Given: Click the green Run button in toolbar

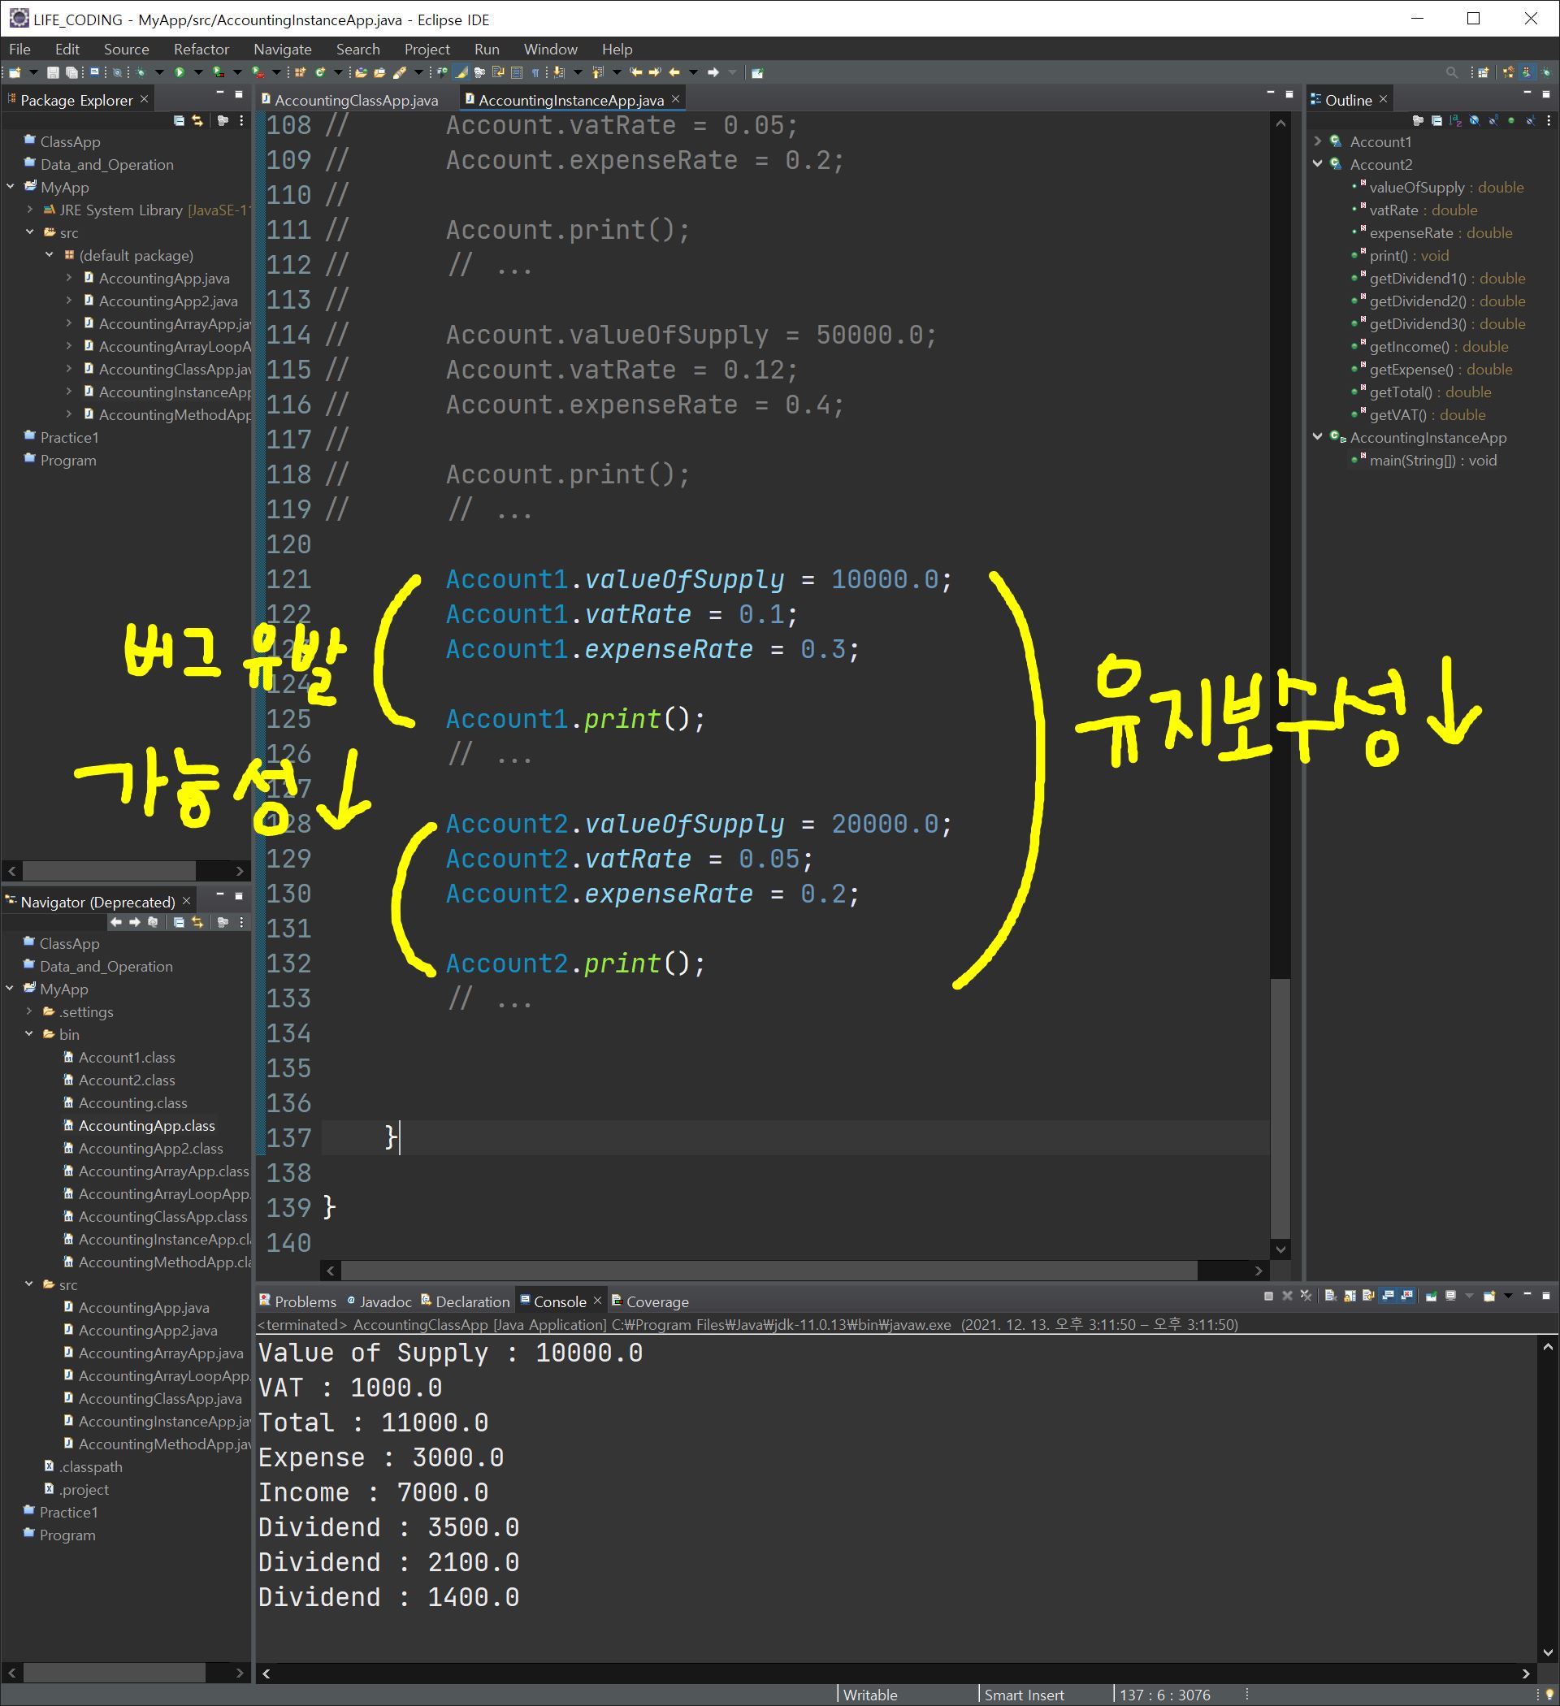Looking at the screenshot, I should pyautogui.click(x=180, y=73).
